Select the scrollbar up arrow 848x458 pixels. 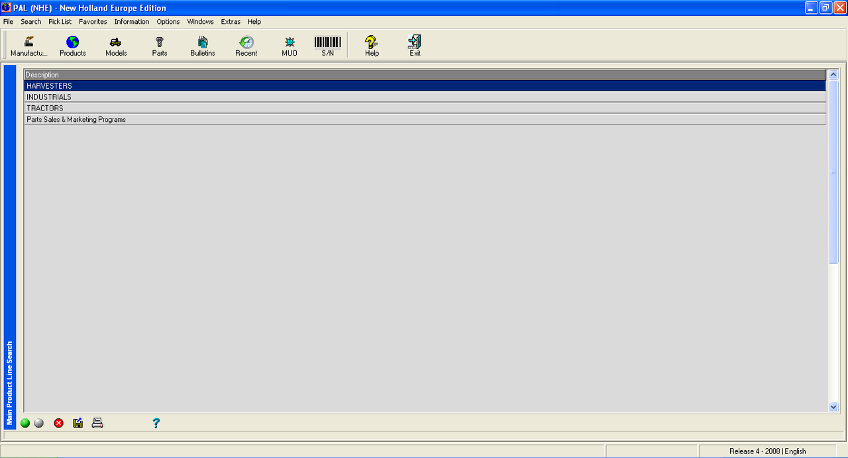tap(833, 75)
